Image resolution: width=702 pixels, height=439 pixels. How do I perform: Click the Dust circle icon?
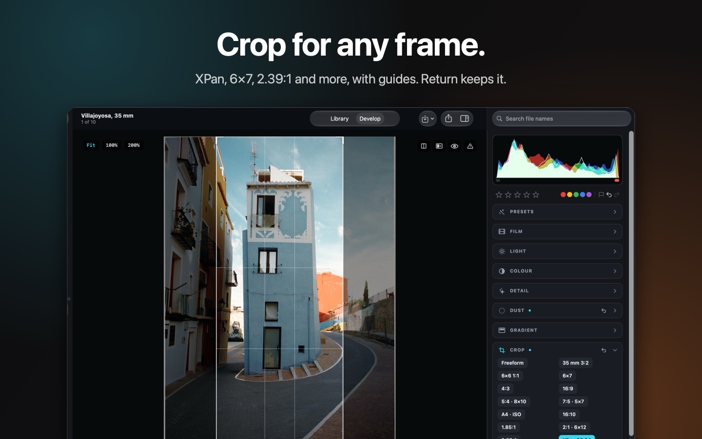tap(502, 311)
